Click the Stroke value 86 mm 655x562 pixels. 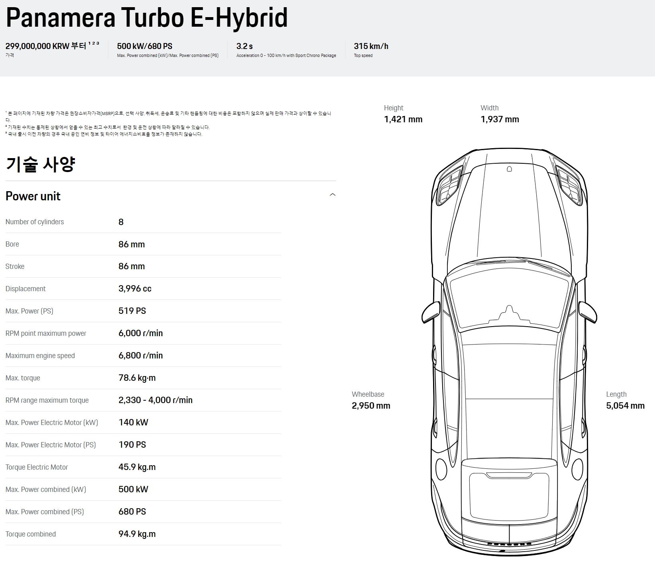[x=131, y=266]
